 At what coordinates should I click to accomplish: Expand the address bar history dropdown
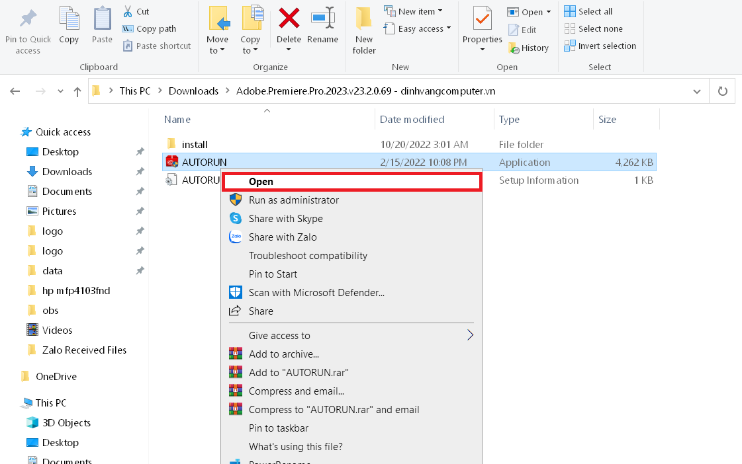pos(696,91)
